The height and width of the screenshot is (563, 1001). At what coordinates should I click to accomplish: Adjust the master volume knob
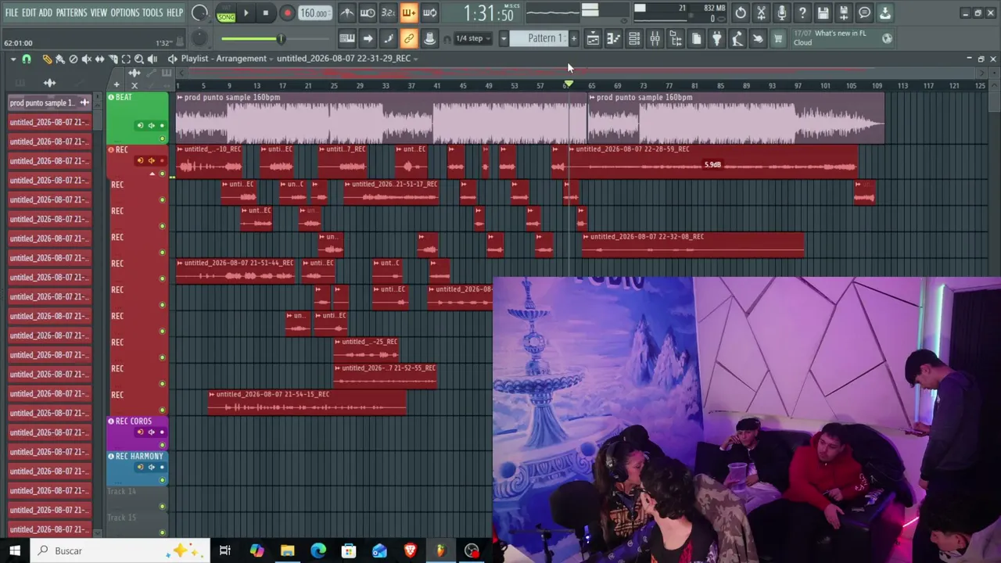pyautogui.click(x=199, y=13)
